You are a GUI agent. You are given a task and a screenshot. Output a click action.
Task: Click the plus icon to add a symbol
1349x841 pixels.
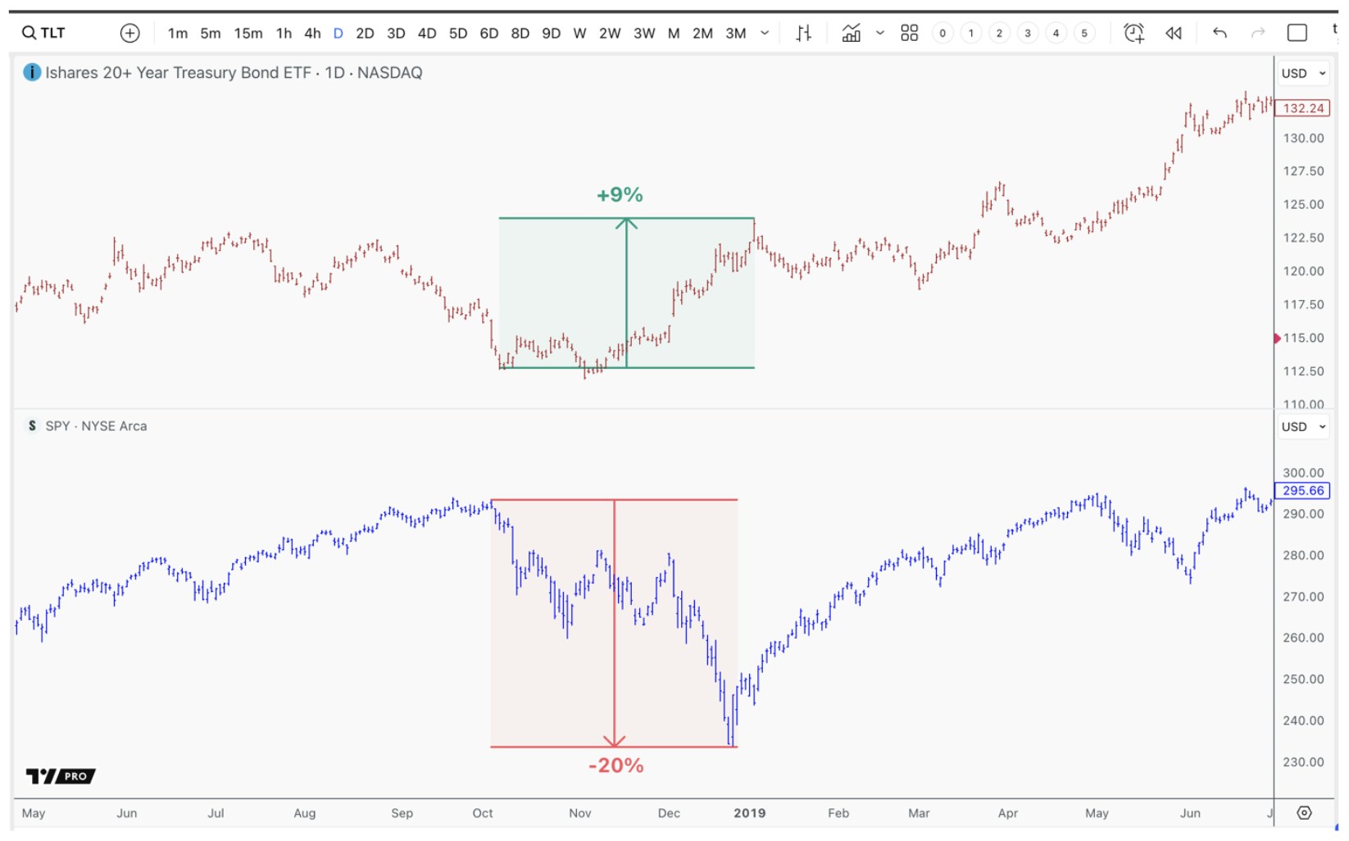(x=129, y=32)
